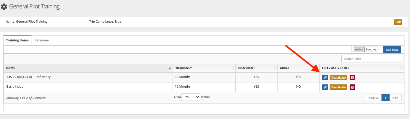Switch to the Personnel tab
Viewport: 410px width, 119px height.
[42, 40]
